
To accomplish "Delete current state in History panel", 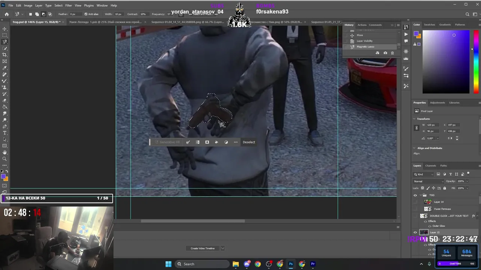I will click(392, 53).
